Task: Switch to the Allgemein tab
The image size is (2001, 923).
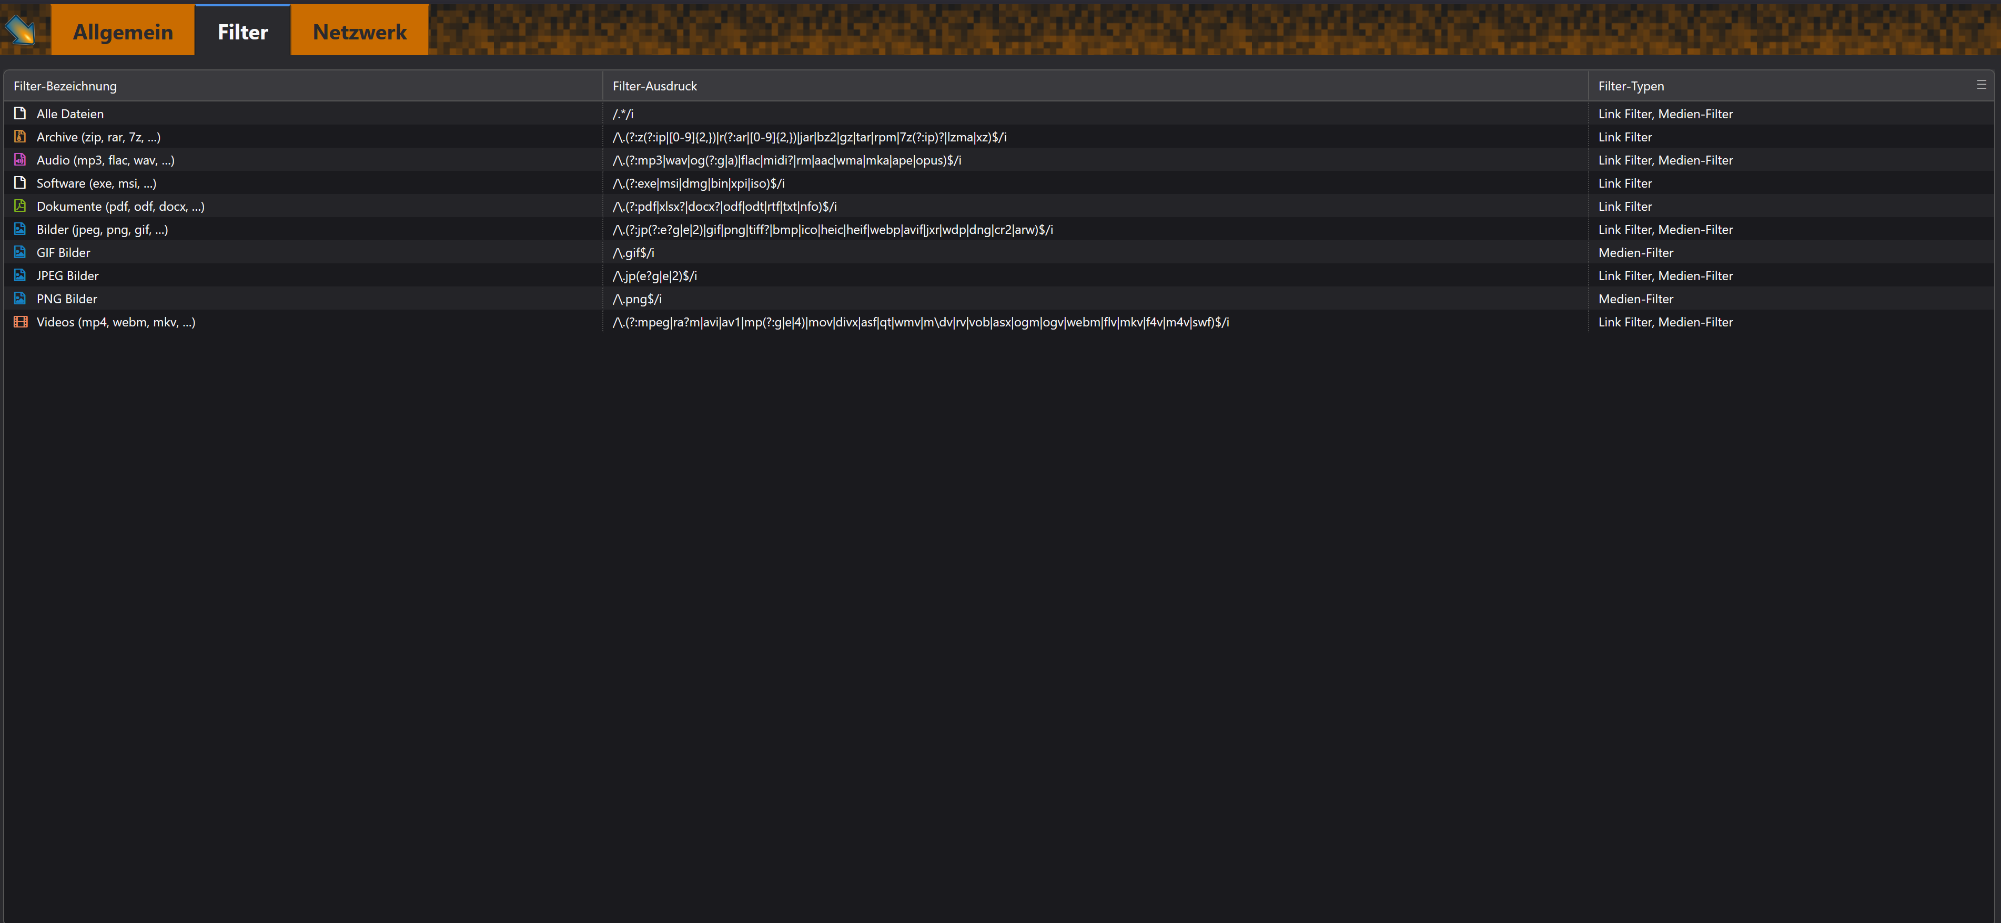Action: pos(123,32)
